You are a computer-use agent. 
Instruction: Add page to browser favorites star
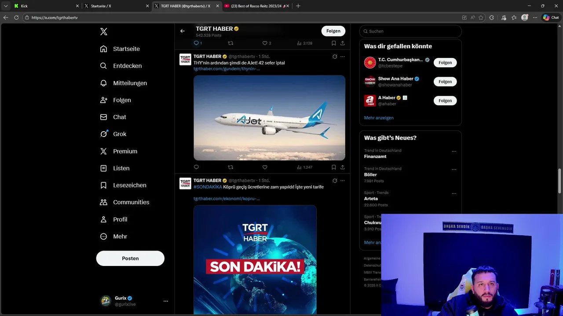click(481, 18)
